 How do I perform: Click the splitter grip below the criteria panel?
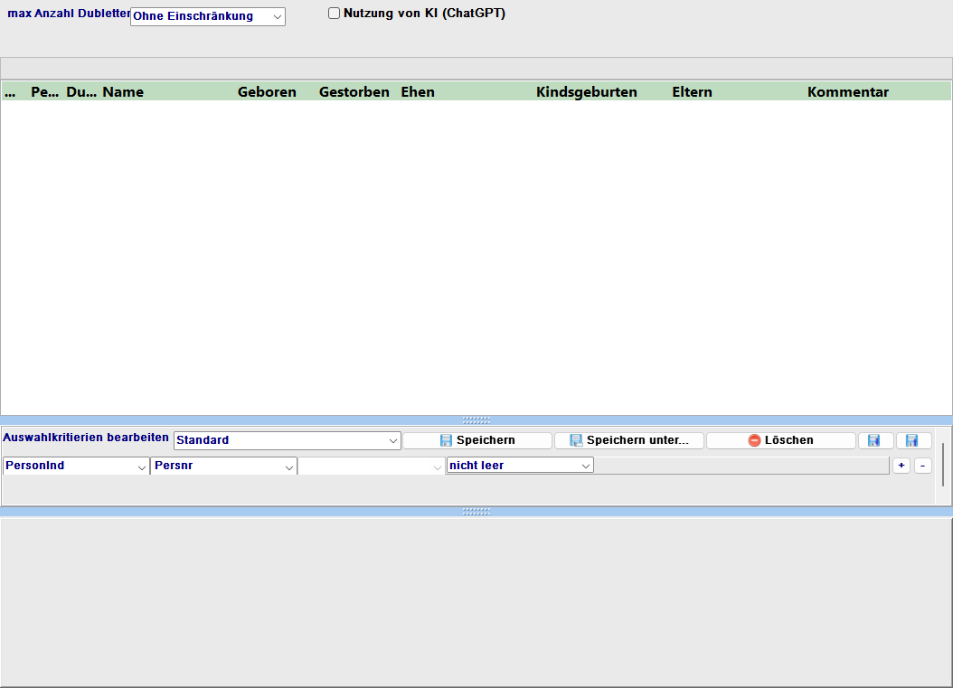tap(476, 511)
